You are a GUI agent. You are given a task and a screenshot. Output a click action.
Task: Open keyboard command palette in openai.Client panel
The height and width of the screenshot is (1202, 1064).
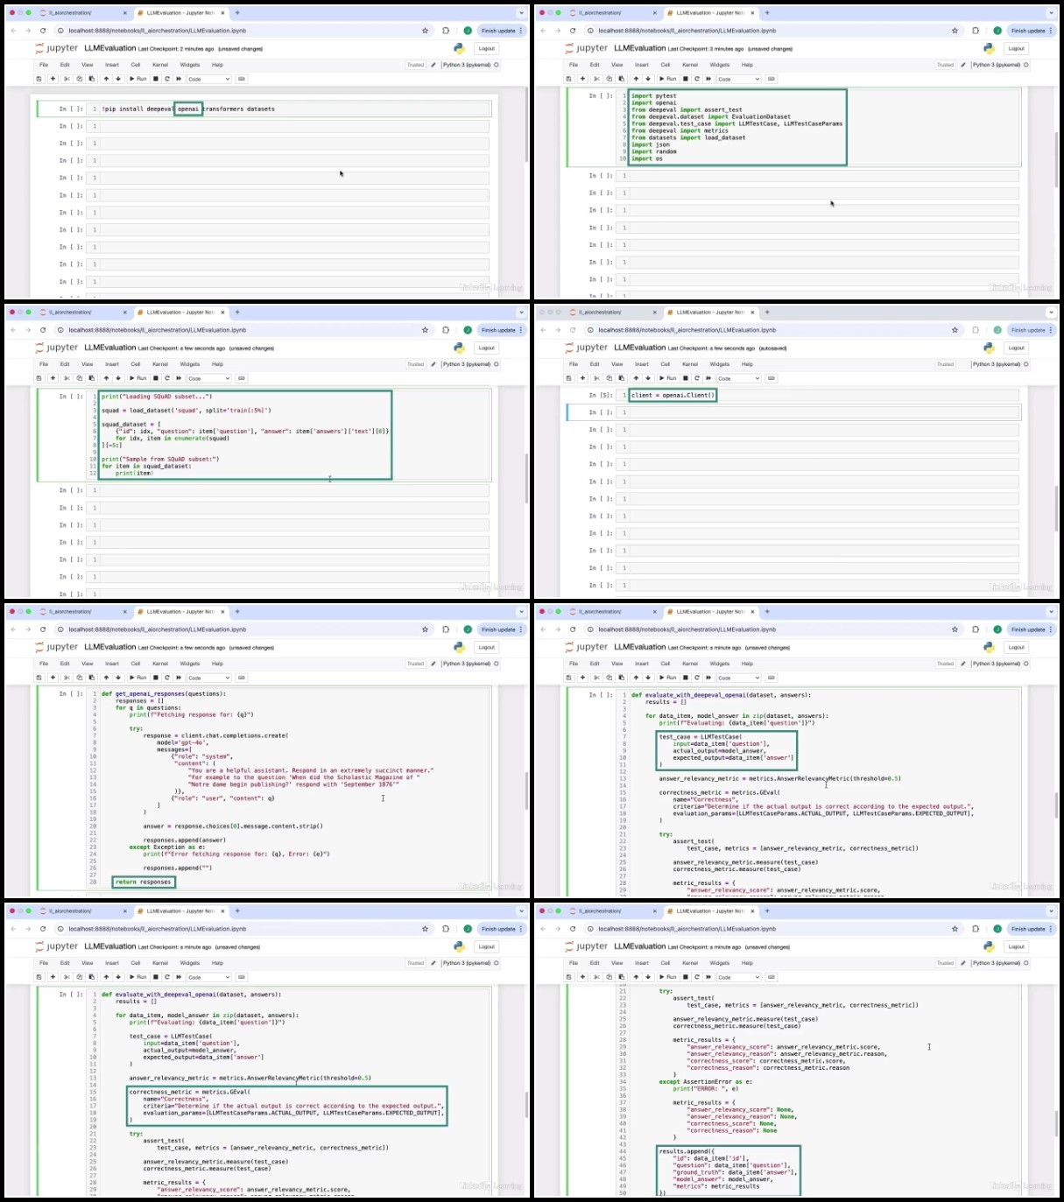(772, 378)
